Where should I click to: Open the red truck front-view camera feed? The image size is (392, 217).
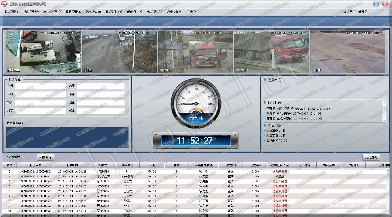pyautogui.click(x=195, y=51)
